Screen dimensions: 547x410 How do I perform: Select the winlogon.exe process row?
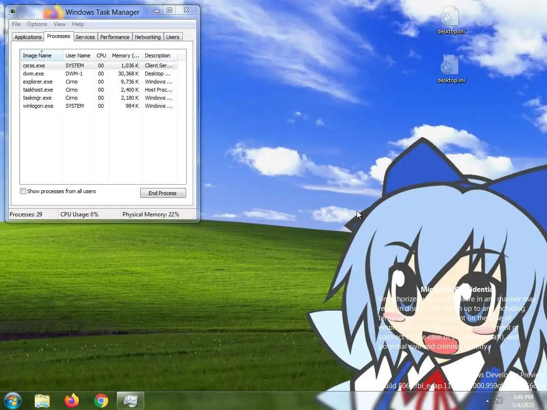99,106
